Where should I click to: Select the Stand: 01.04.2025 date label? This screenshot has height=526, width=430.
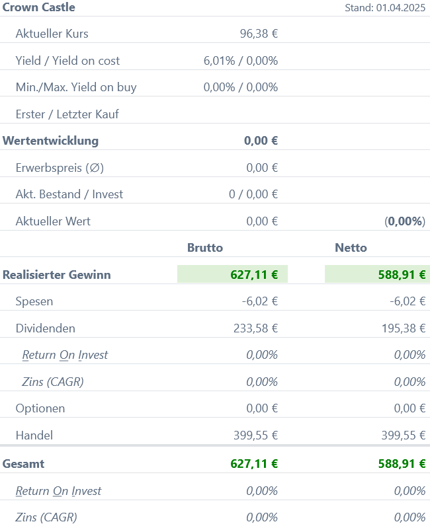click(x=385, y=8)
